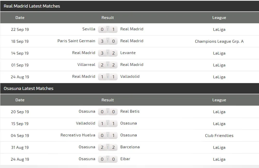Viewport: 259px width, 168px height.
Task: Open the Eibar team link
Action: pos(125,159)
